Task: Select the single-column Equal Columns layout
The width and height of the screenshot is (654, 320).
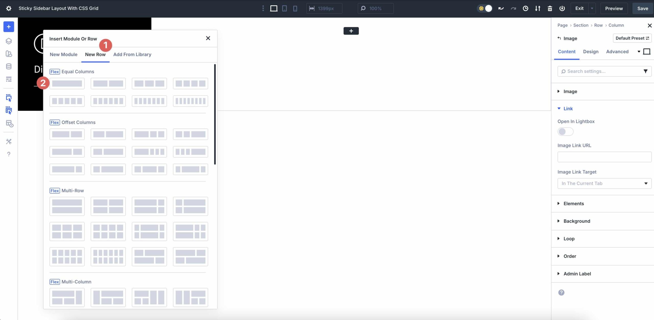Action: (x=67, y=83)
